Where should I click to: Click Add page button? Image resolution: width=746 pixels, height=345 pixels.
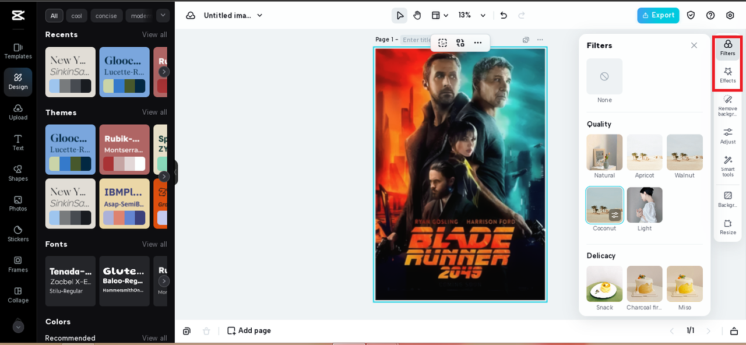pyautogui.click(x=249, y=330)
